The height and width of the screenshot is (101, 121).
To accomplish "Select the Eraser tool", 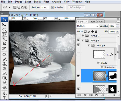I will click(x=4, y=73).
